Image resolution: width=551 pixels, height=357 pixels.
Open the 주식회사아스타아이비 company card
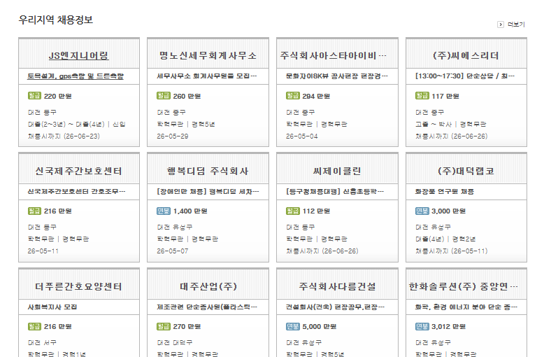(x=333, y=55)
